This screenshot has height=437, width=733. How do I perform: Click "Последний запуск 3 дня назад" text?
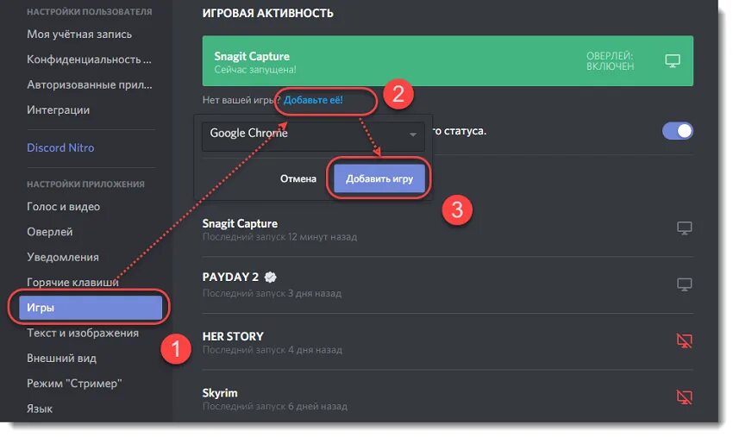272,294
